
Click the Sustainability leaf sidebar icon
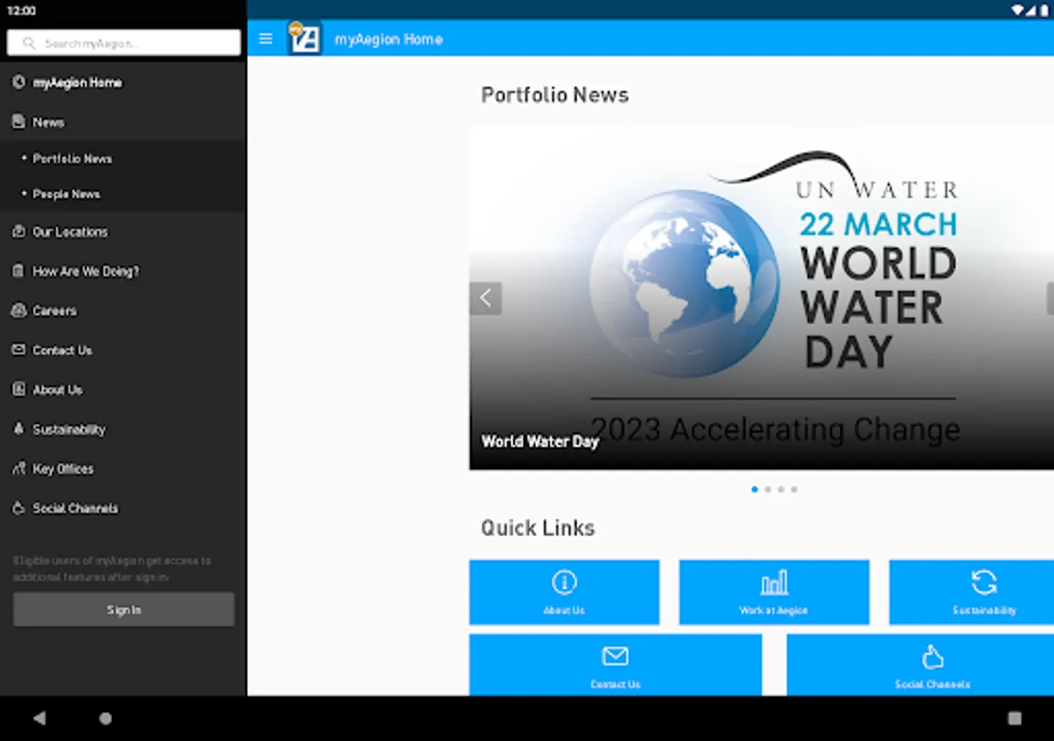click(19, 429)
